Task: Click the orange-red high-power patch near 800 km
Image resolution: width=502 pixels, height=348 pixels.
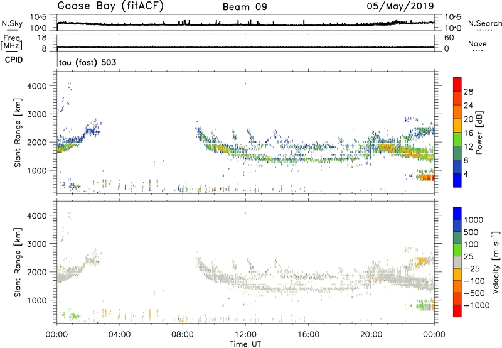Action: 426,177
